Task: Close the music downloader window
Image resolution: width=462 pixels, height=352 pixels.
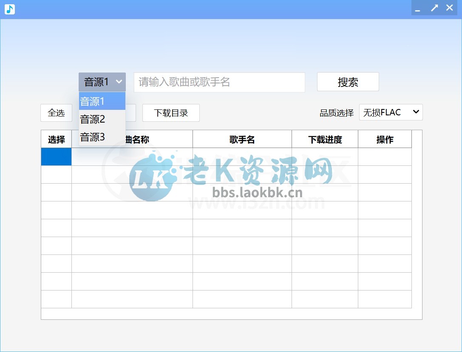Action: (x=449, y=8)
